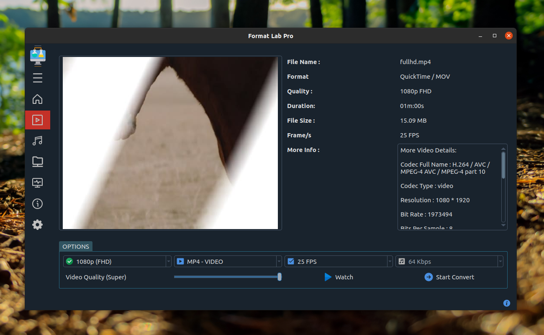Open the video converter section
Screen dimensions: 544x335
point(37,120)
